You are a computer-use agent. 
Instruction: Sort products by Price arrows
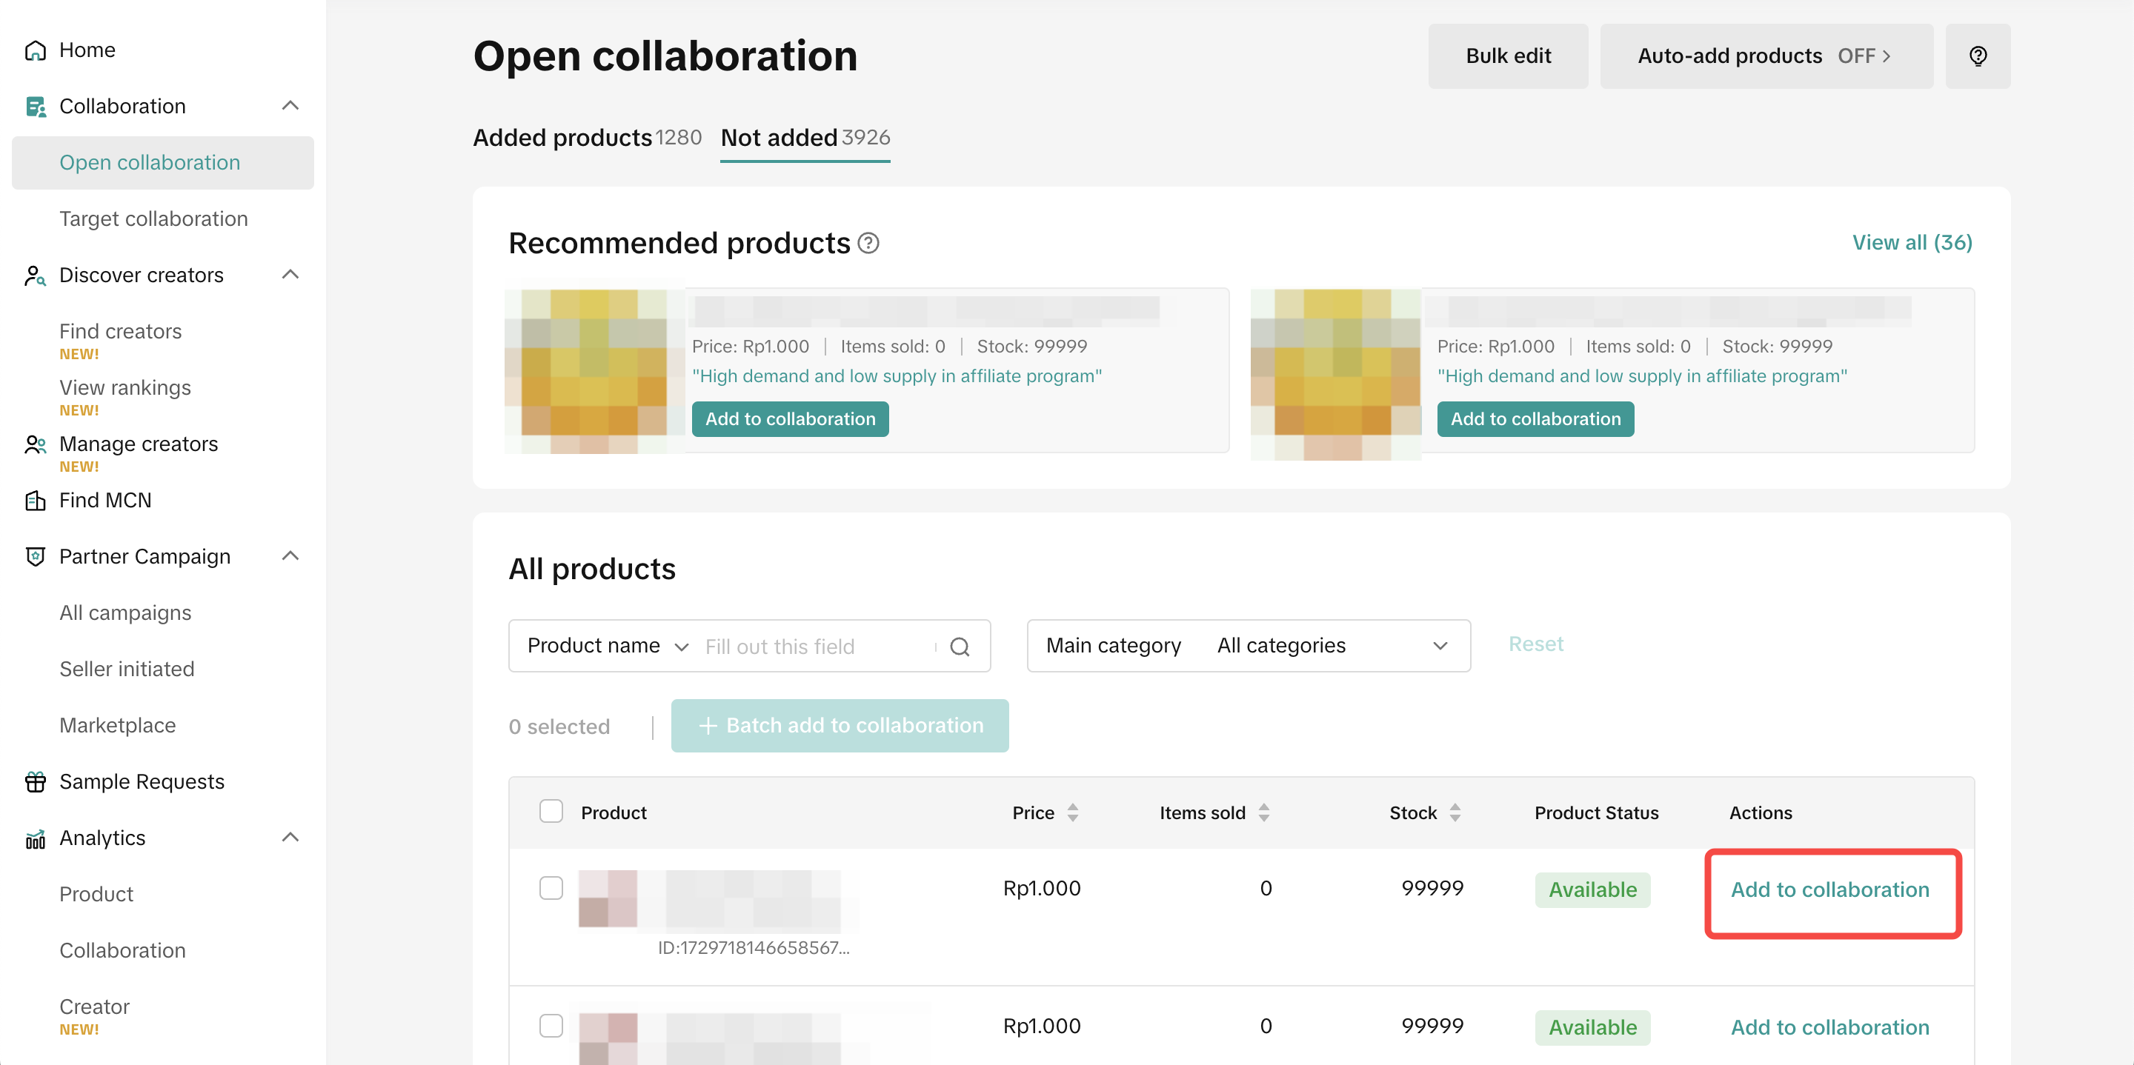coord(1072,812)
